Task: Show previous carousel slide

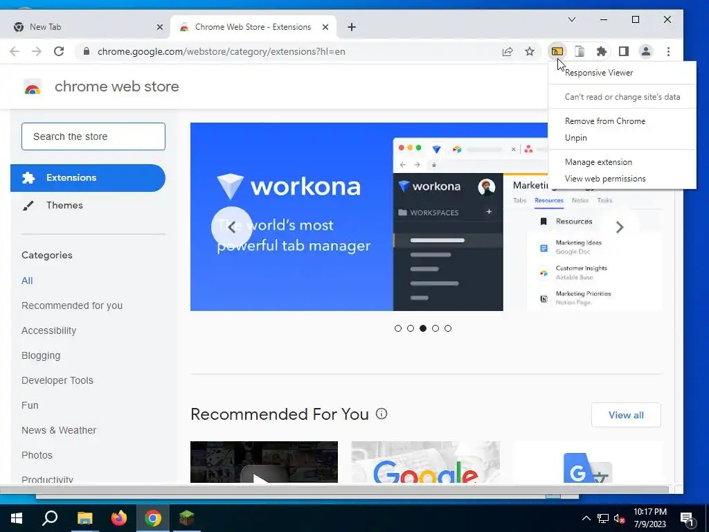Action: (x=231, y=227)
